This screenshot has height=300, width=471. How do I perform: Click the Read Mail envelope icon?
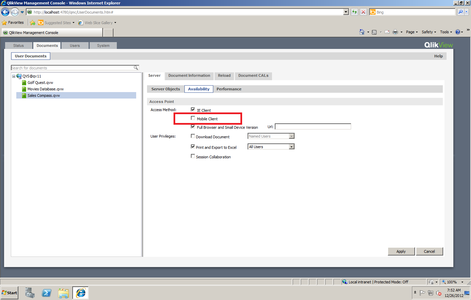point(387,32)
